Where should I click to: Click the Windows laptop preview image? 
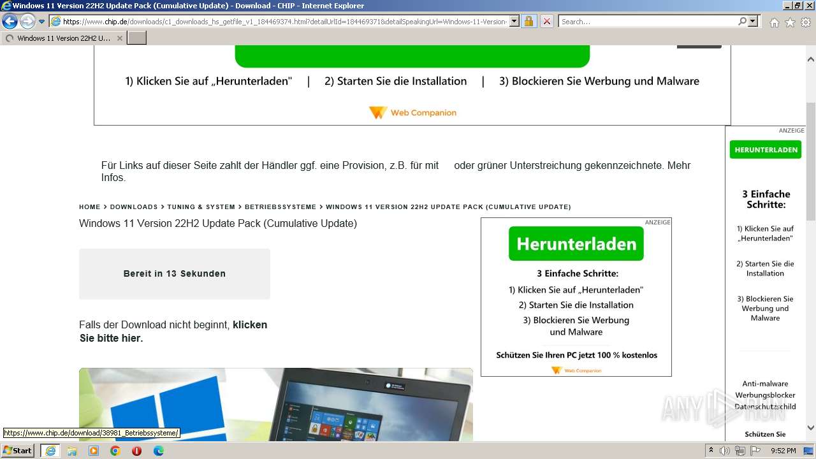pyautogui.click(x=276, y=404)
